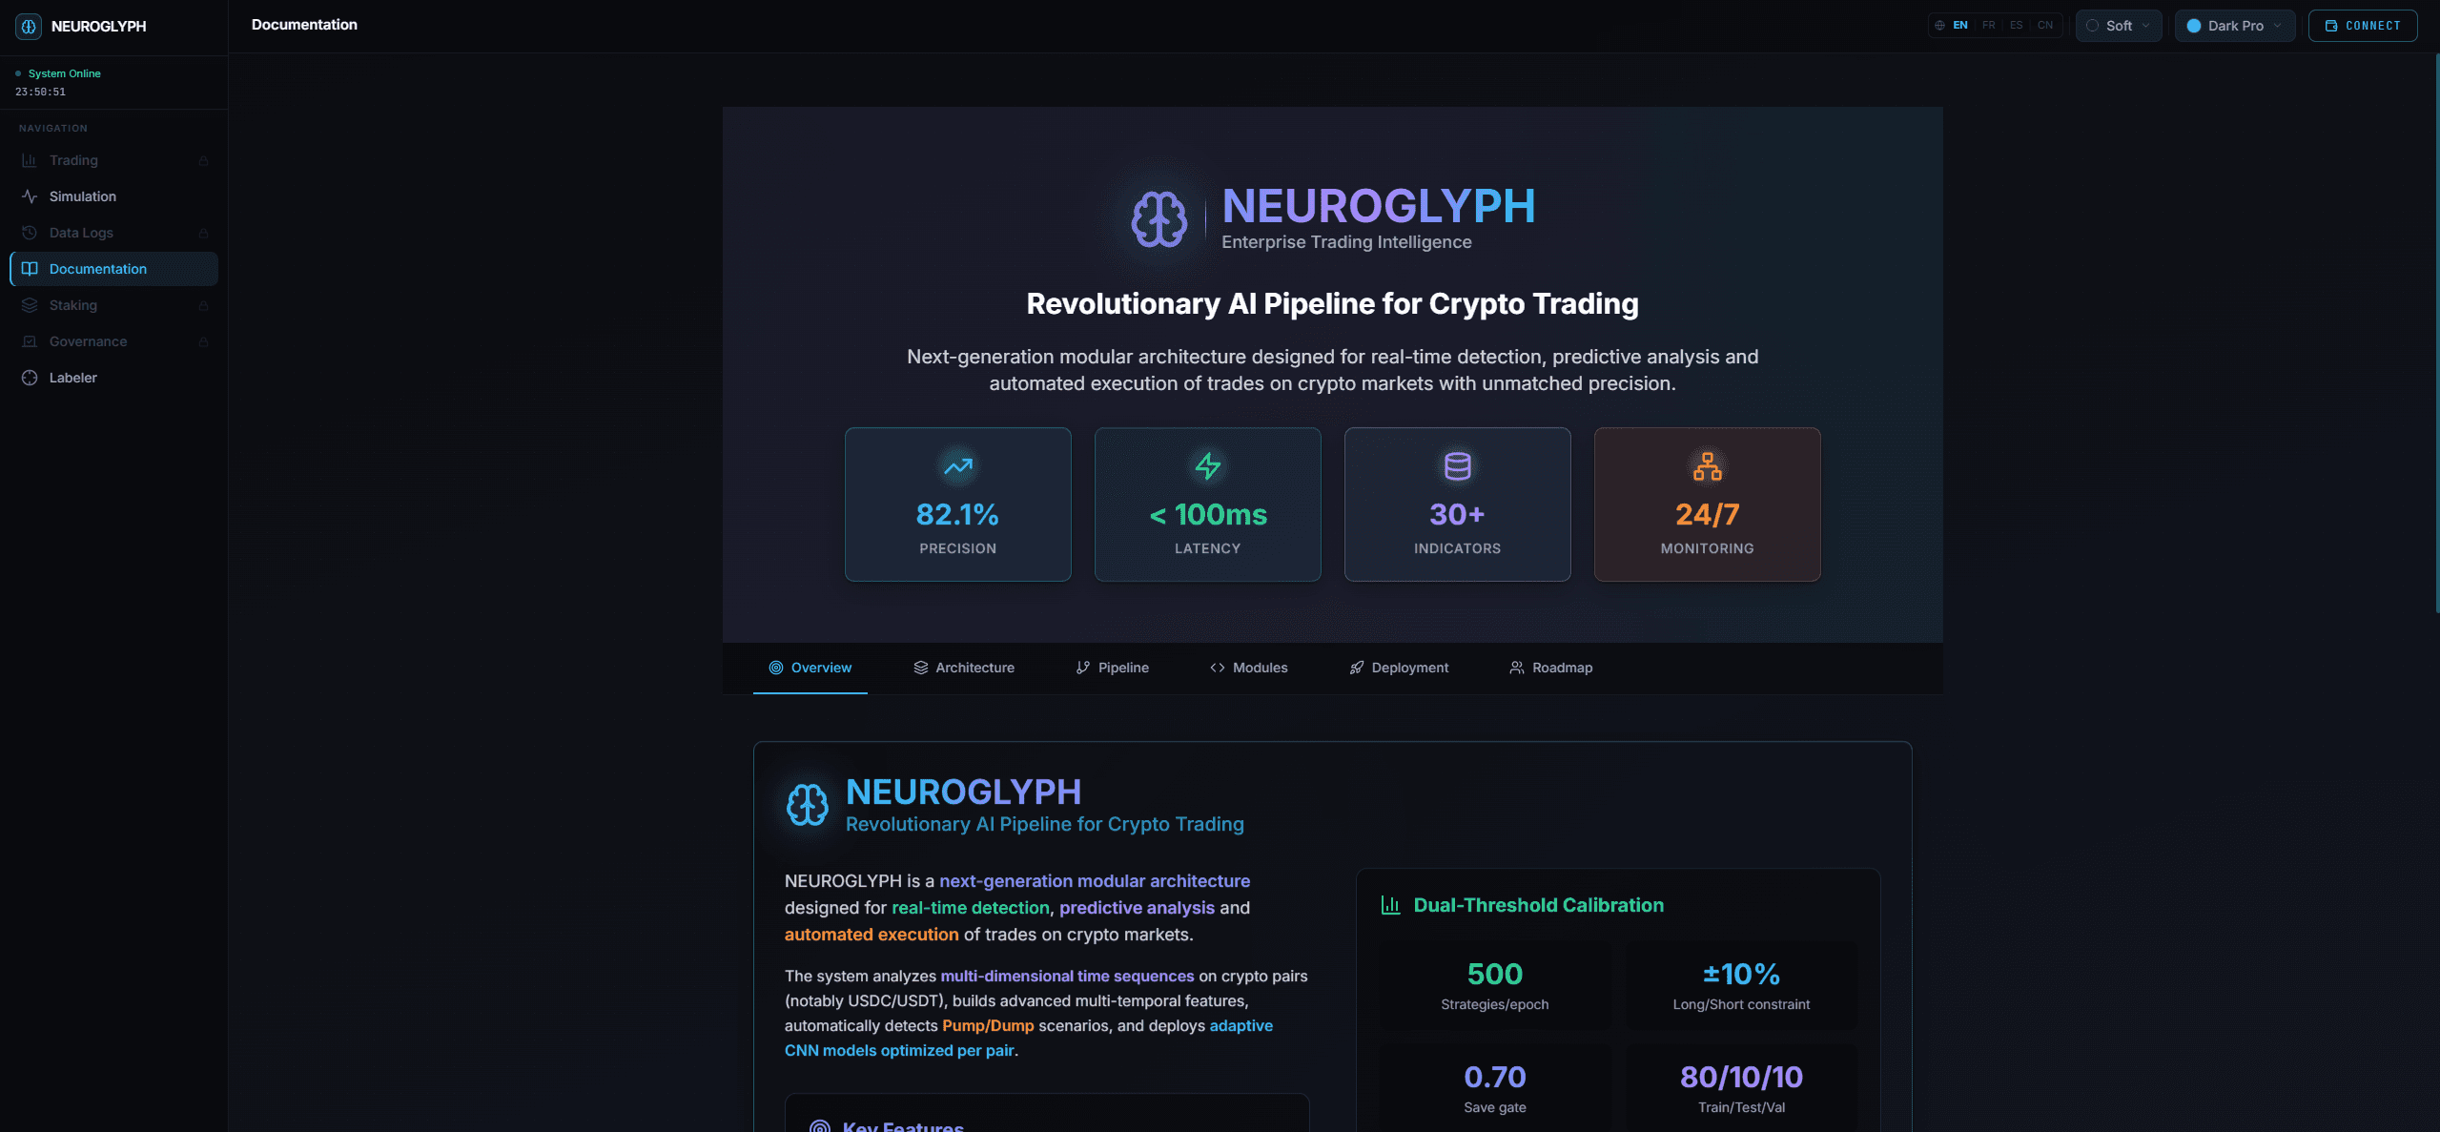
Task: Open the Roadmap tab
Action: click(x=1550, y=668)
